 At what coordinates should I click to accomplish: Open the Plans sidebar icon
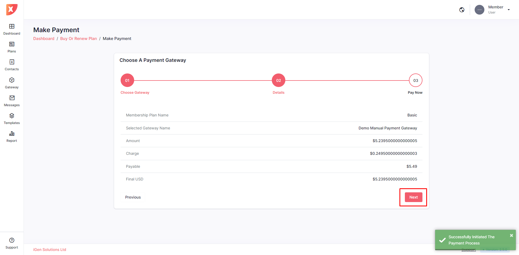(12, 44)
